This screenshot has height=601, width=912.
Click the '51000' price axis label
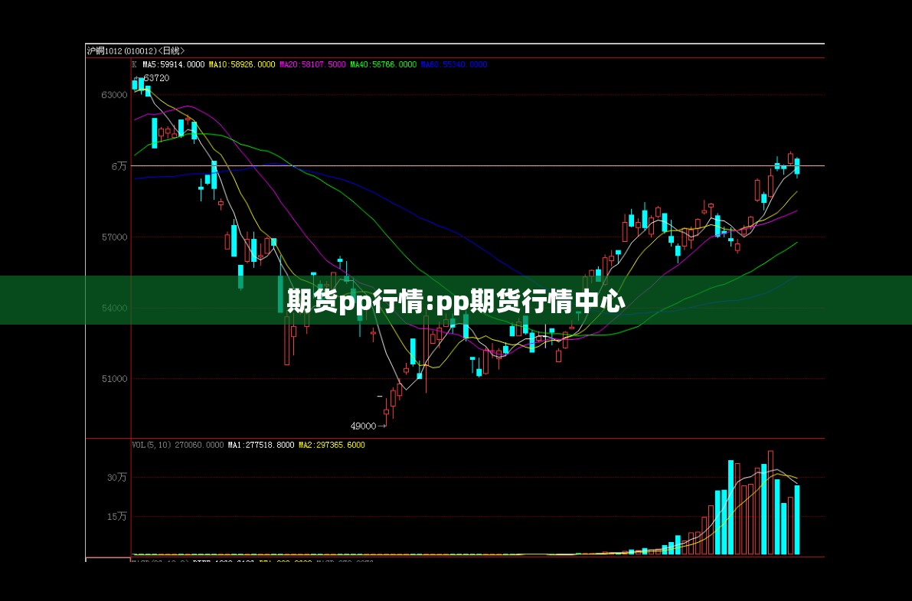(x=114, y=379)
